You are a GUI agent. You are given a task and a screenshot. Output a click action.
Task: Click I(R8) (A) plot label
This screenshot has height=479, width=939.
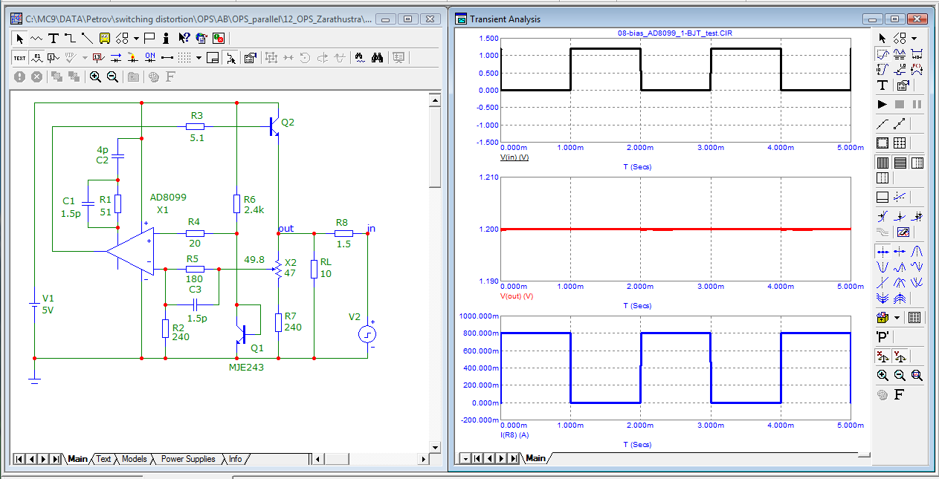(x=514, y=434)
